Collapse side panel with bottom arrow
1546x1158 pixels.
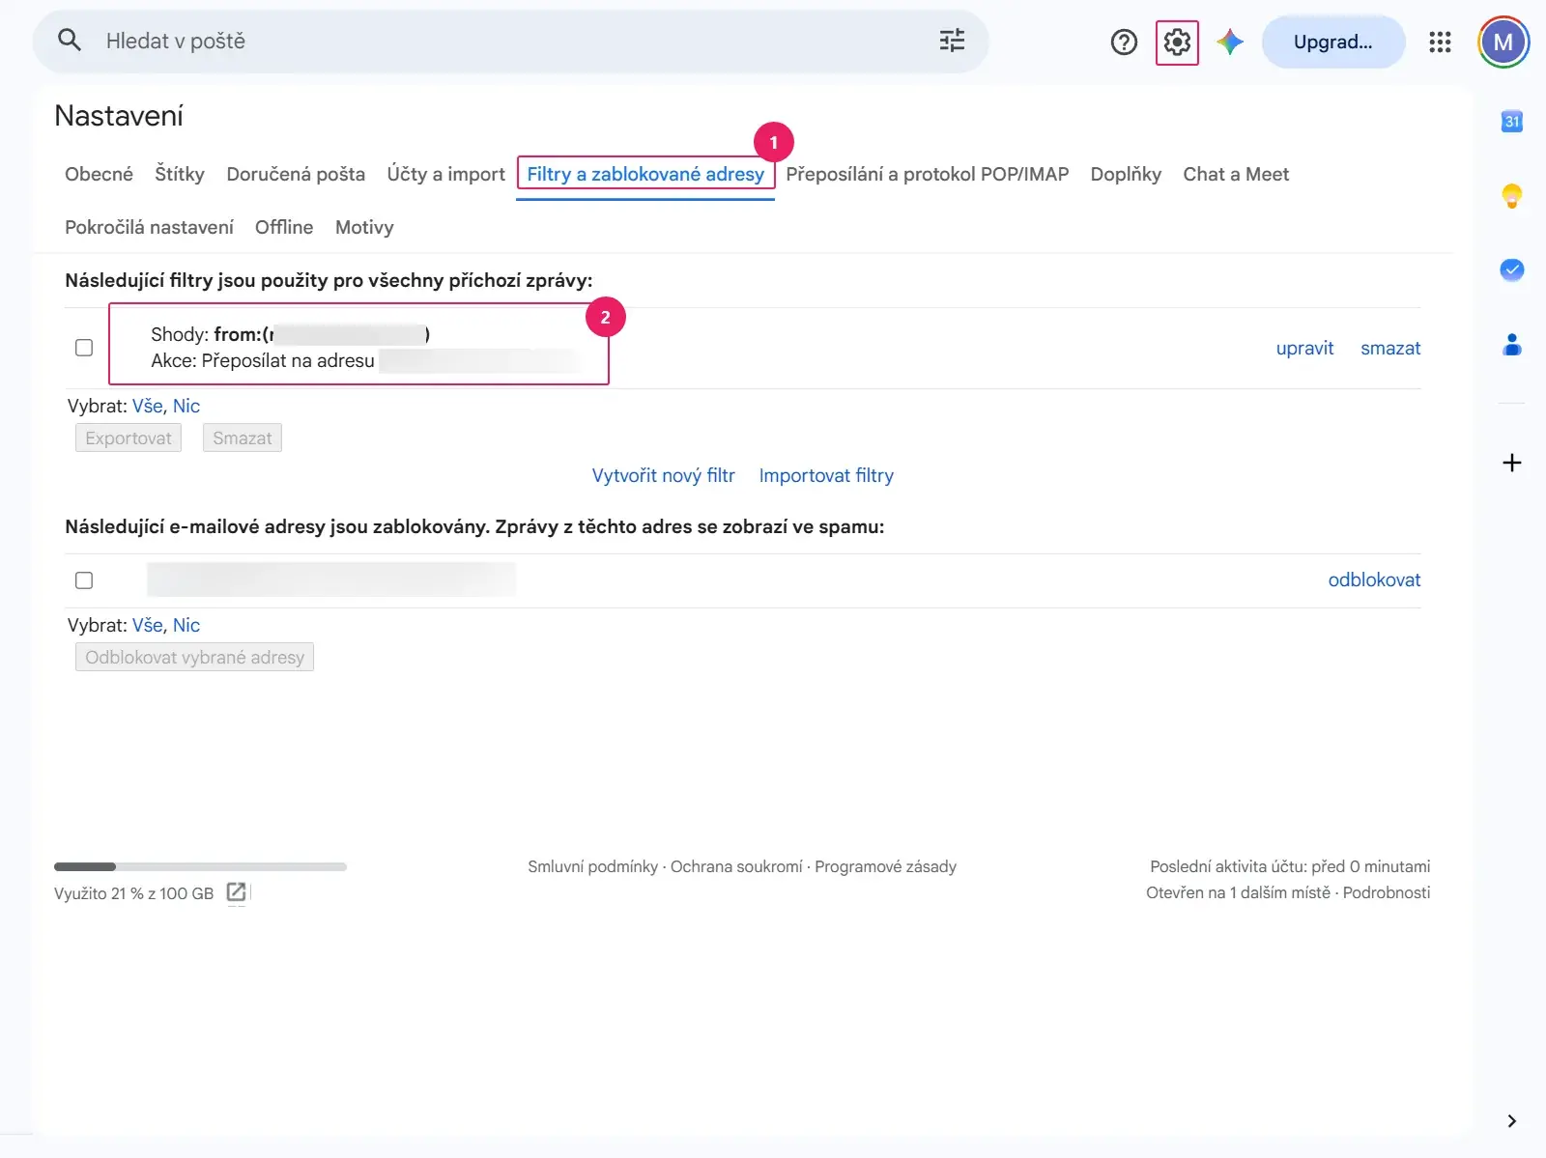(x=1512, y=1121)
